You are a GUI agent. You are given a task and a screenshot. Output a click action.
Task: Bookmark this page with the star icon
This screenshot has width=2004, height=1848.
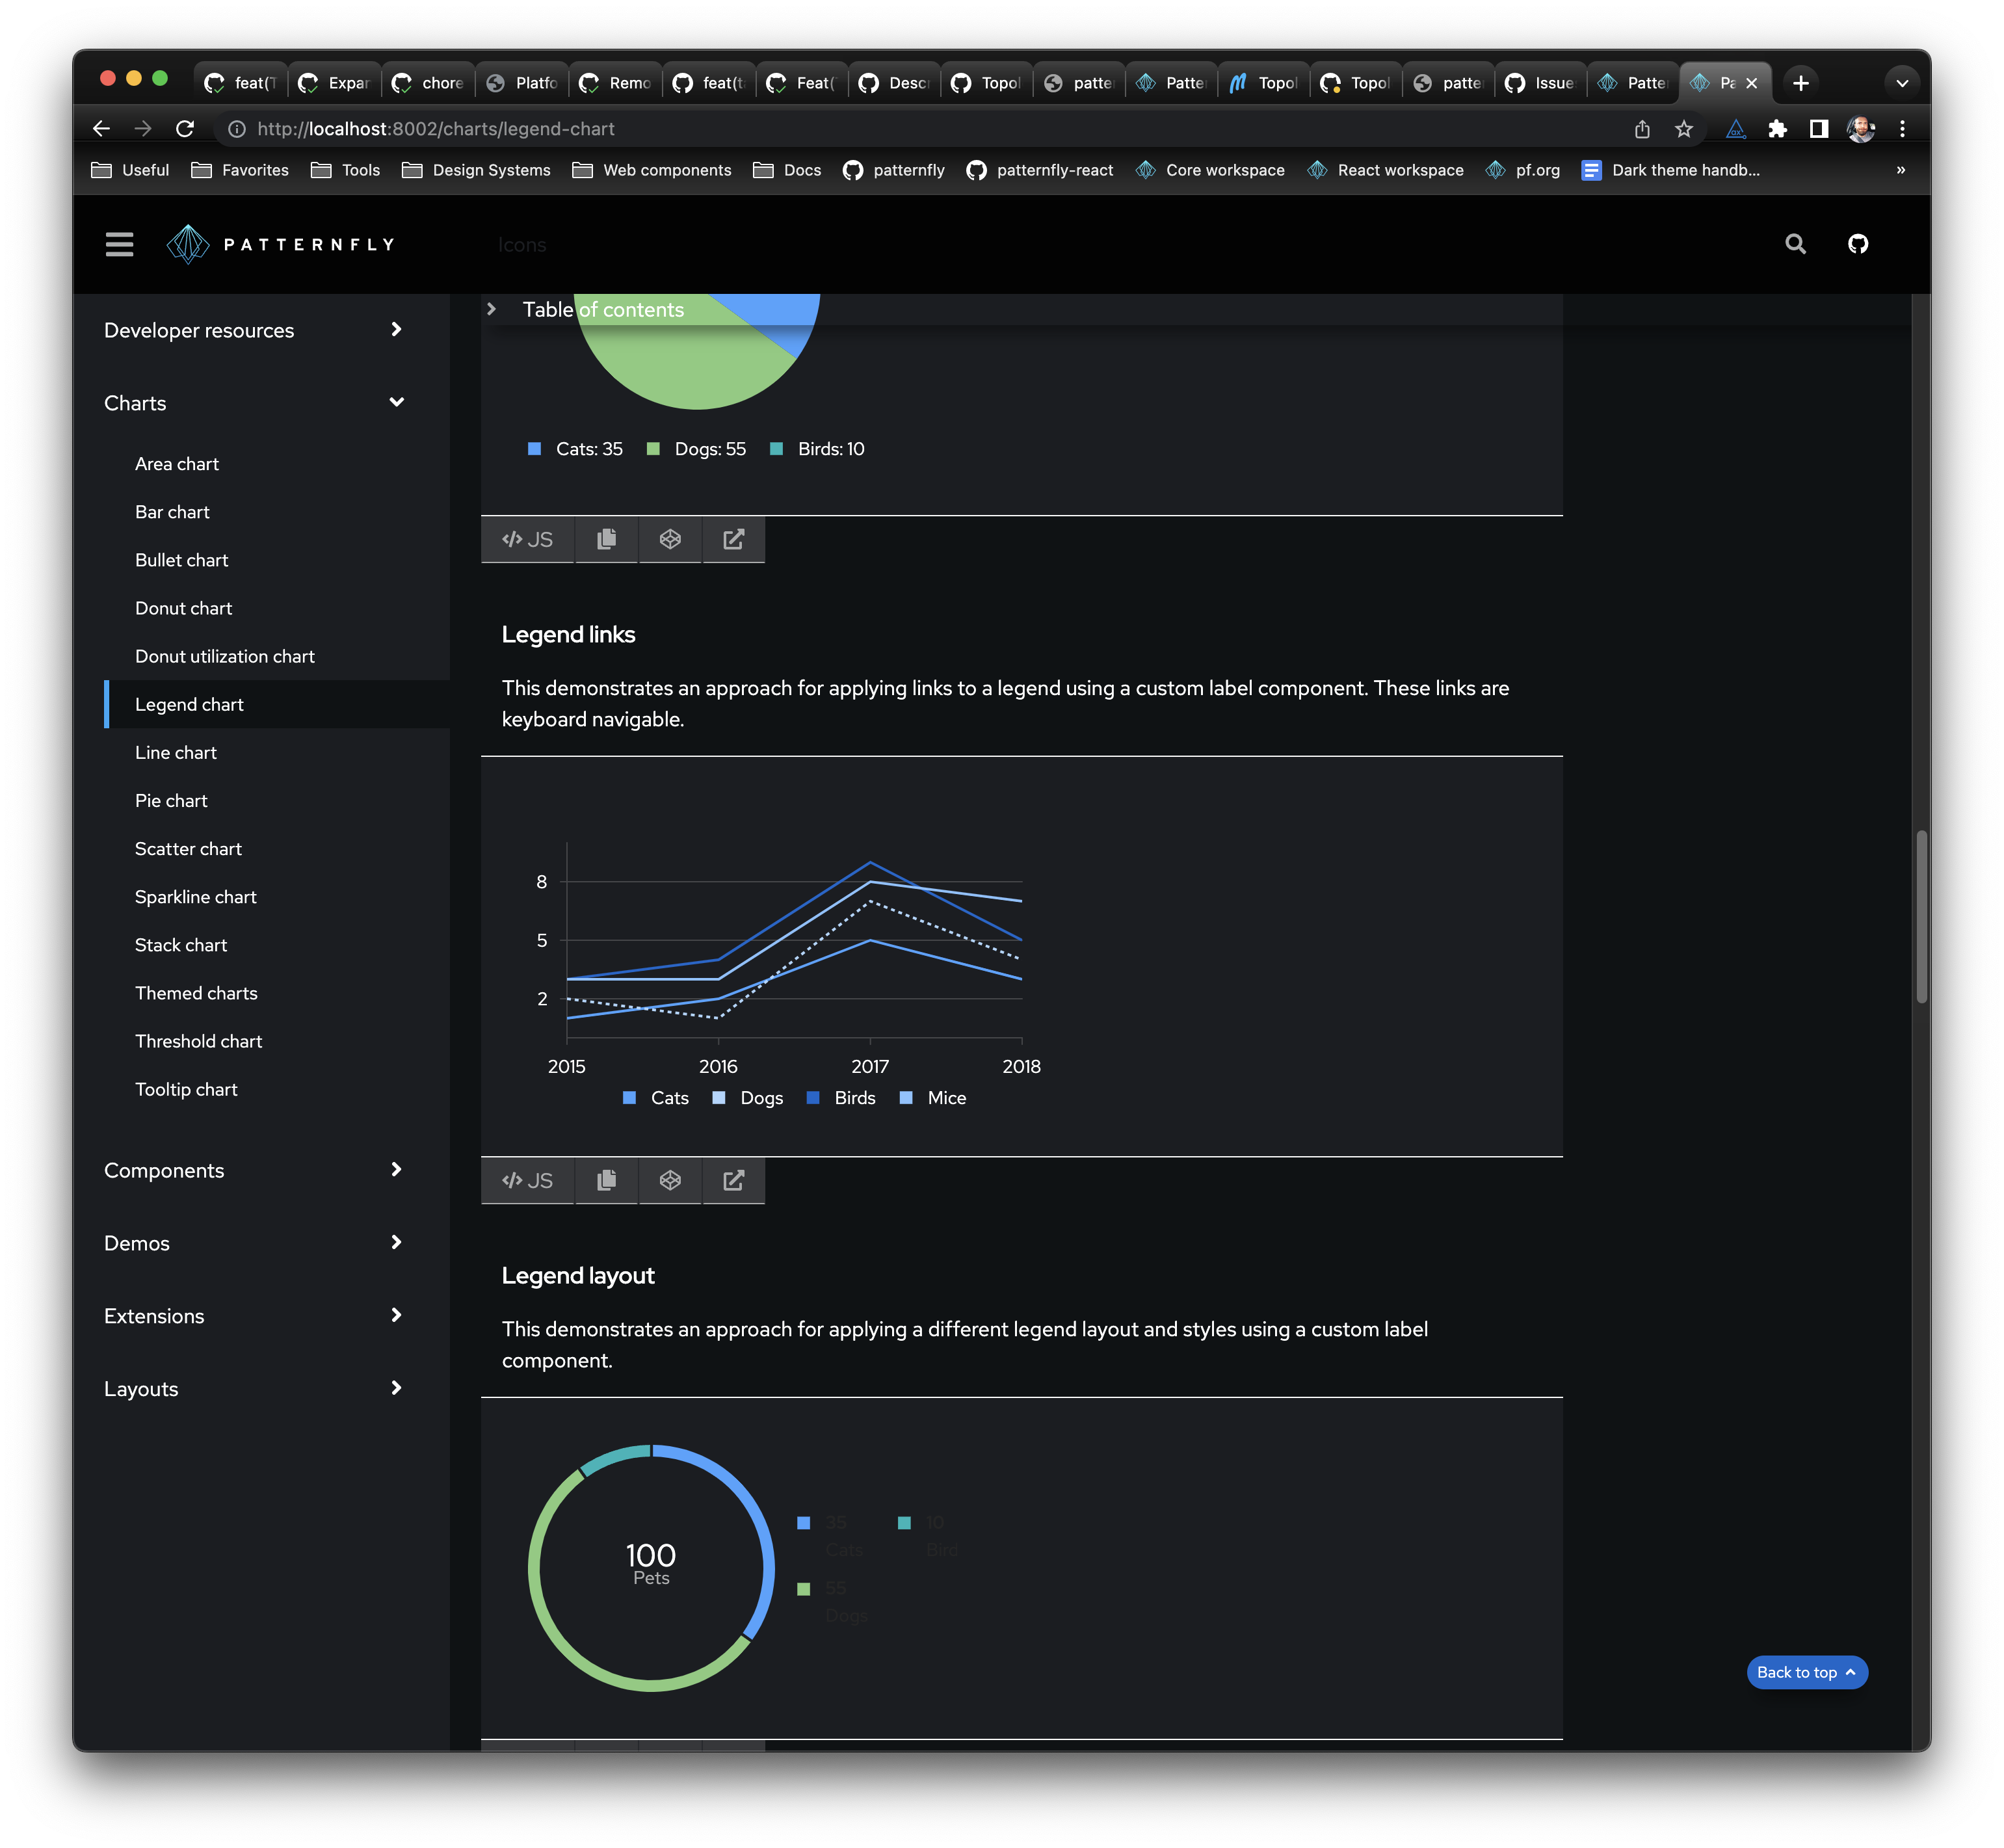pyautogui.click(x=1684, y=129)
